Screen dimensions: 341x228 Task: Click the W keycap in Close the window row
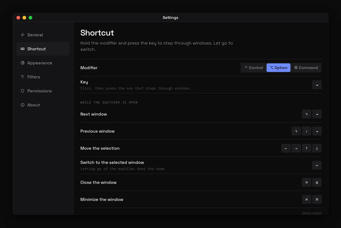[x=317, y=182]
